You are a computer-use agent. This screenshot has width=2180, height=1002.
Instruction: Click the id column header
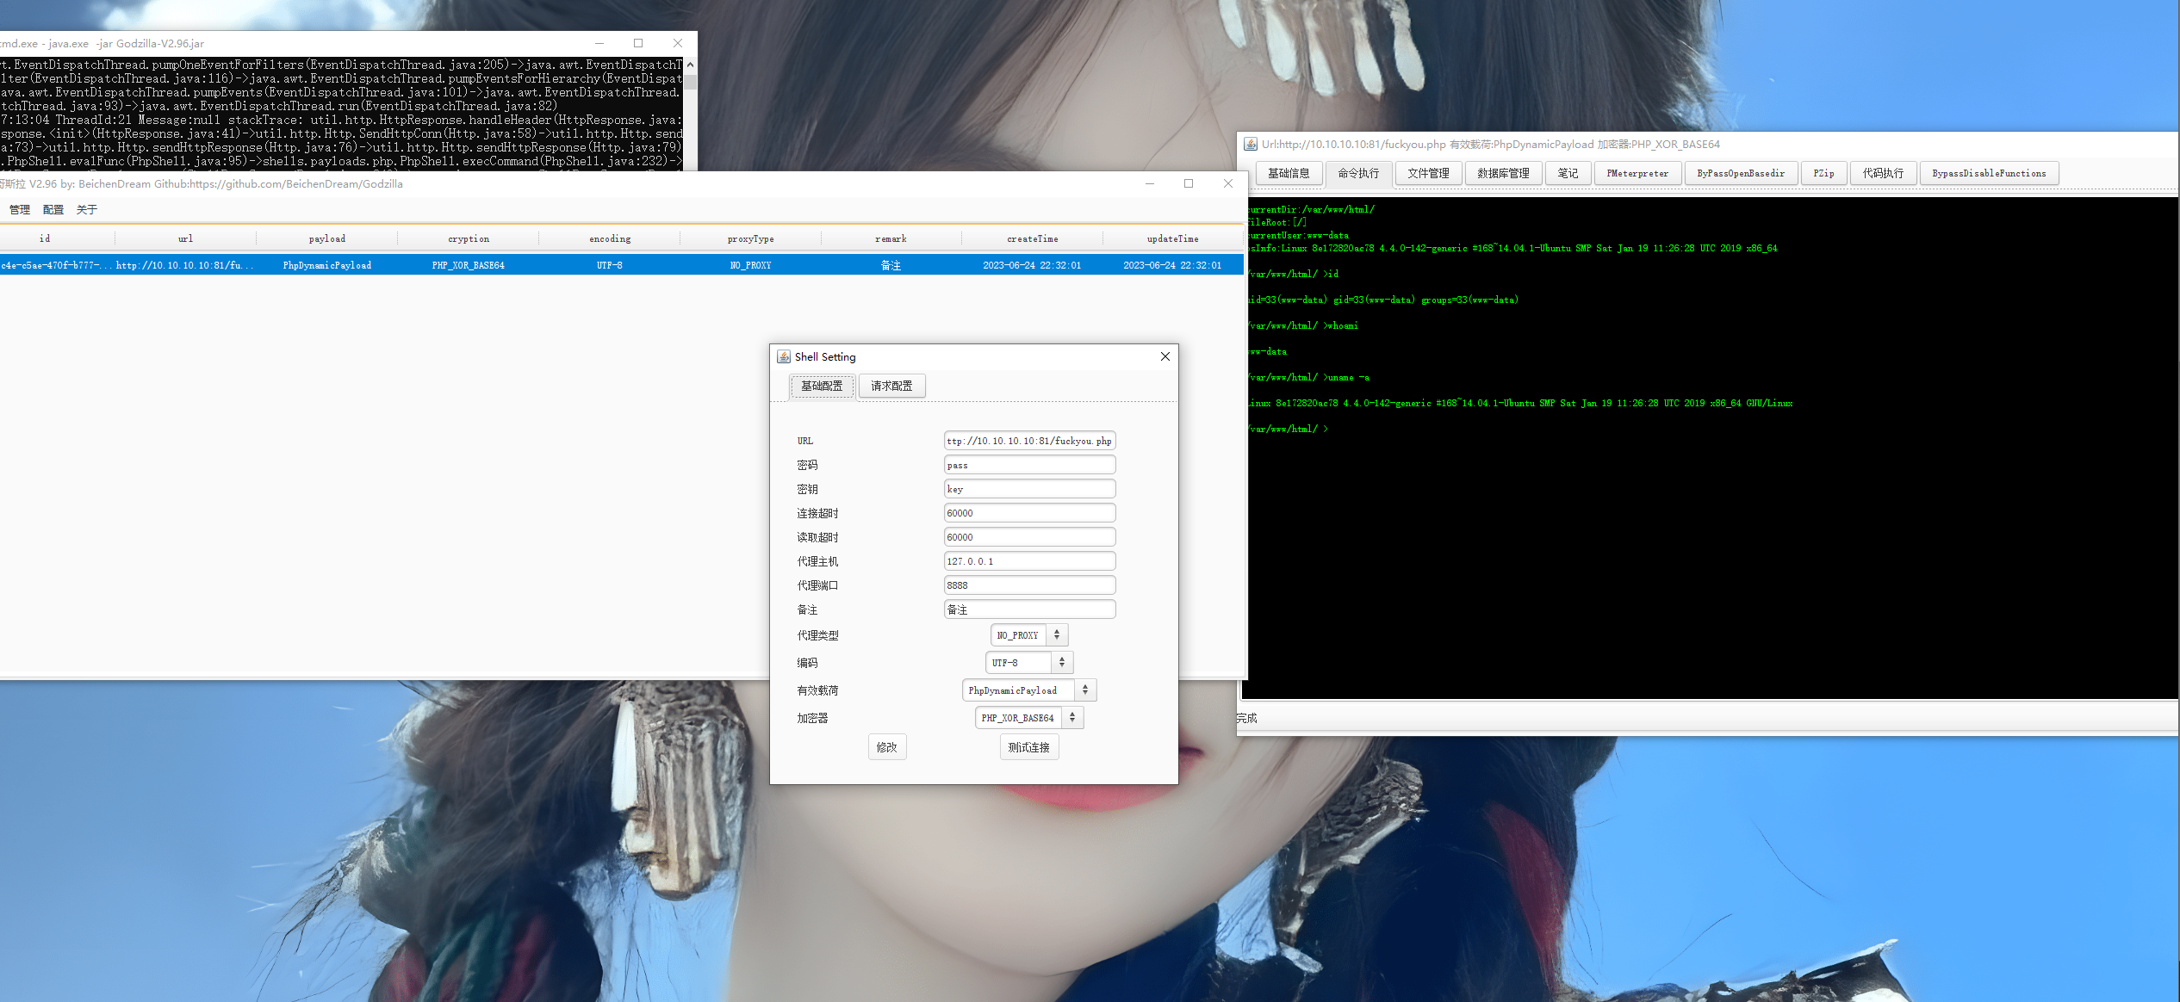tap(45, 238)
